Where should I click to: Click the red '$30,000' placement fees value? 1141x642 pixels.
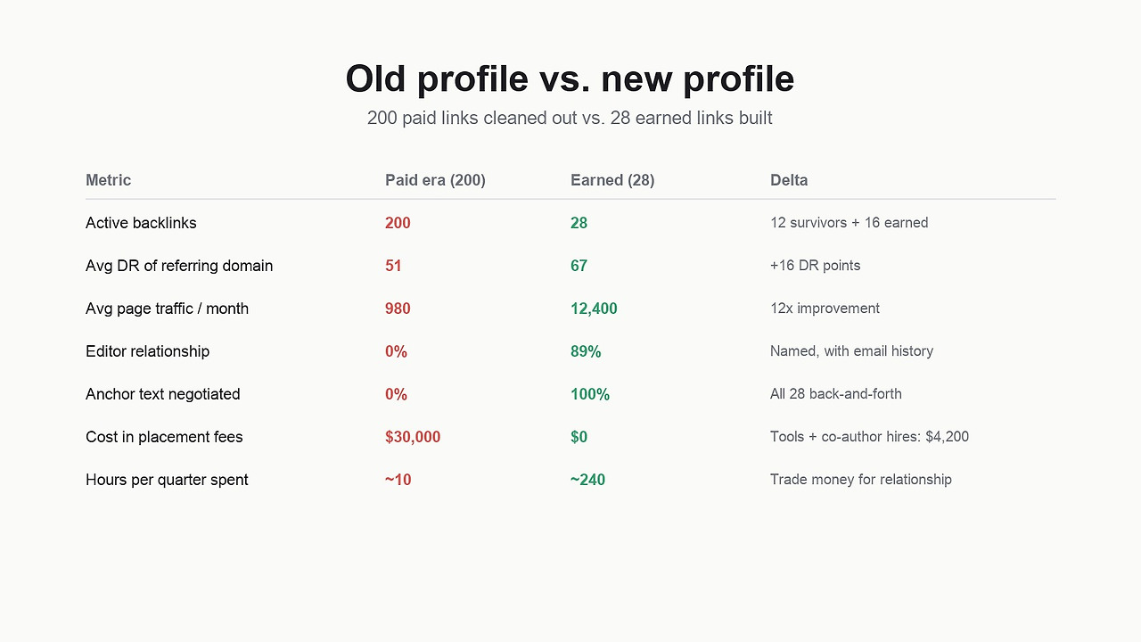(x=413, y=437)
